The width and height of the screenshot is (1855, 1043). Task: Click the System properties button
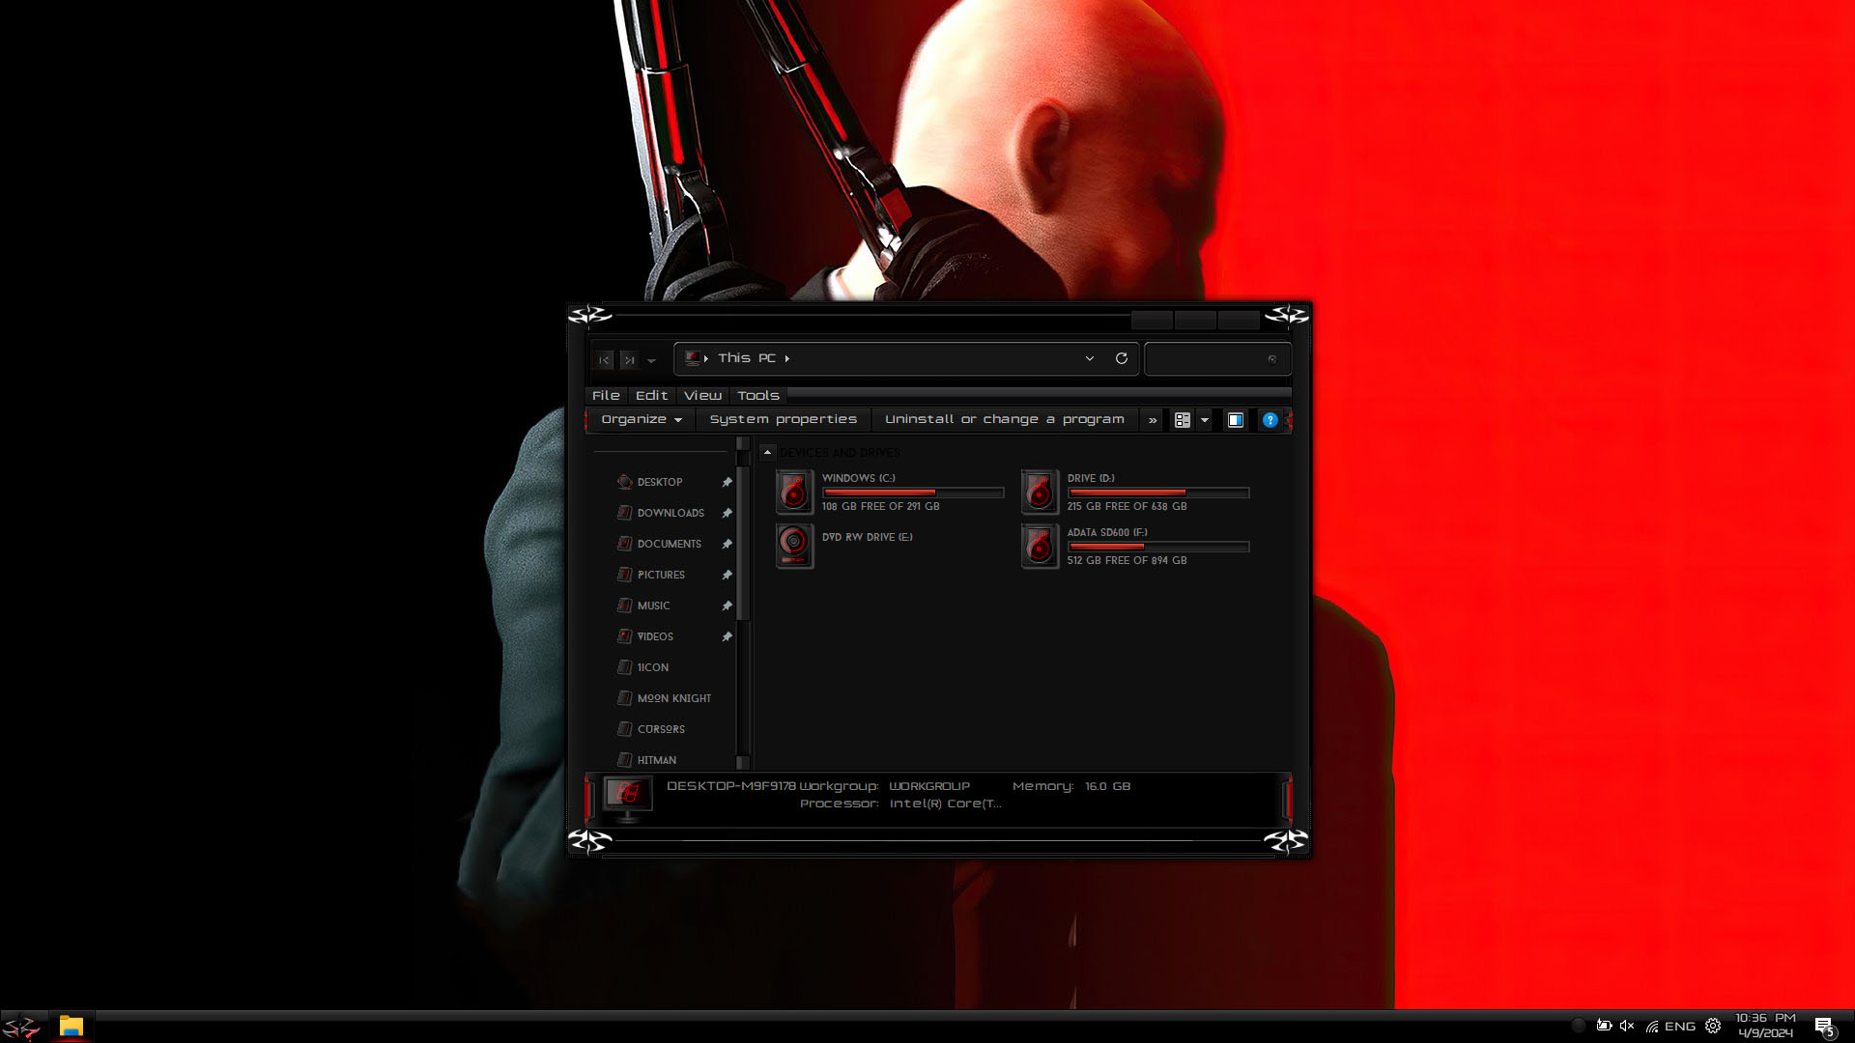[x=783, y=419]
